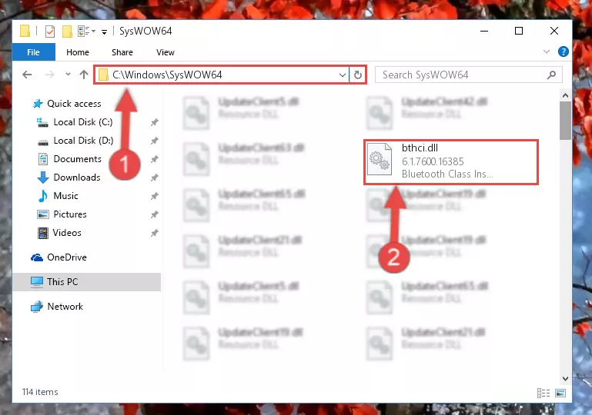This screenshot has height=415, width=592.
Task: Click the pin icon next to Documents
Action: tap(154, 159)
